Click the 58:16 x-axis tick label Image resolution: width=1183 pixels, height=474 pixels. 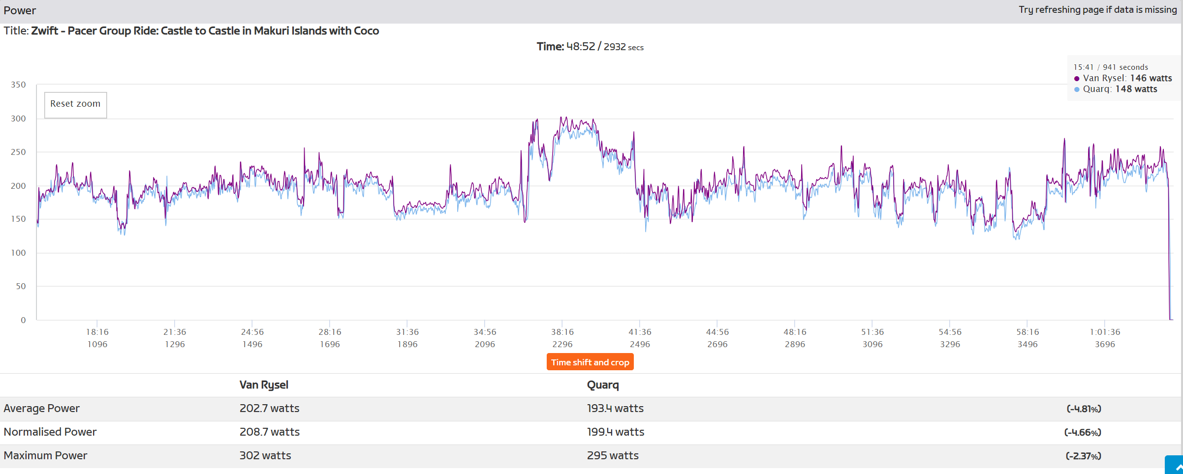[1027, 332]
